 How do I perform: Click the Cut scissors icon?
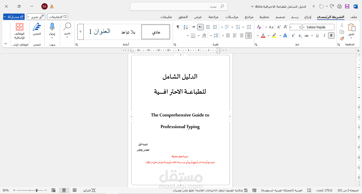[x=342, y=25]
